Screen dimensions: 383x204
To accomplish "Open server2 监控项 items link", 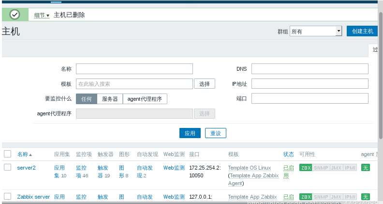I will 82,172.
